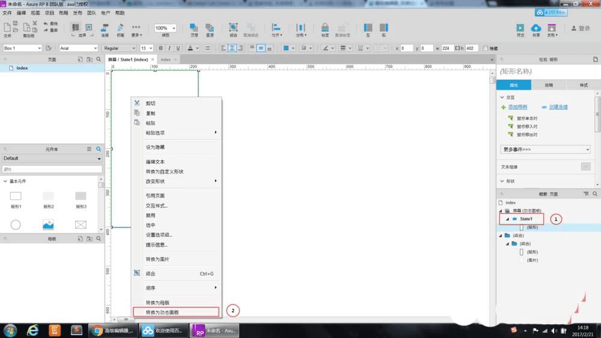Screen dimensions: 601x338
Task: Open the Default widget library dropdown
Action: 52,158
